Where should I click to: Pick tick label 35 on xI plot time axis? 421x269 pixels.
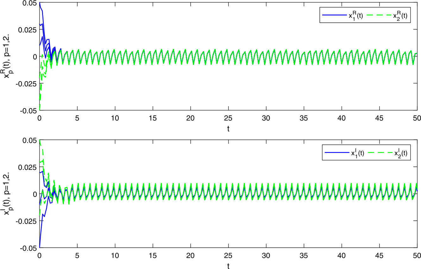(304, 255)
